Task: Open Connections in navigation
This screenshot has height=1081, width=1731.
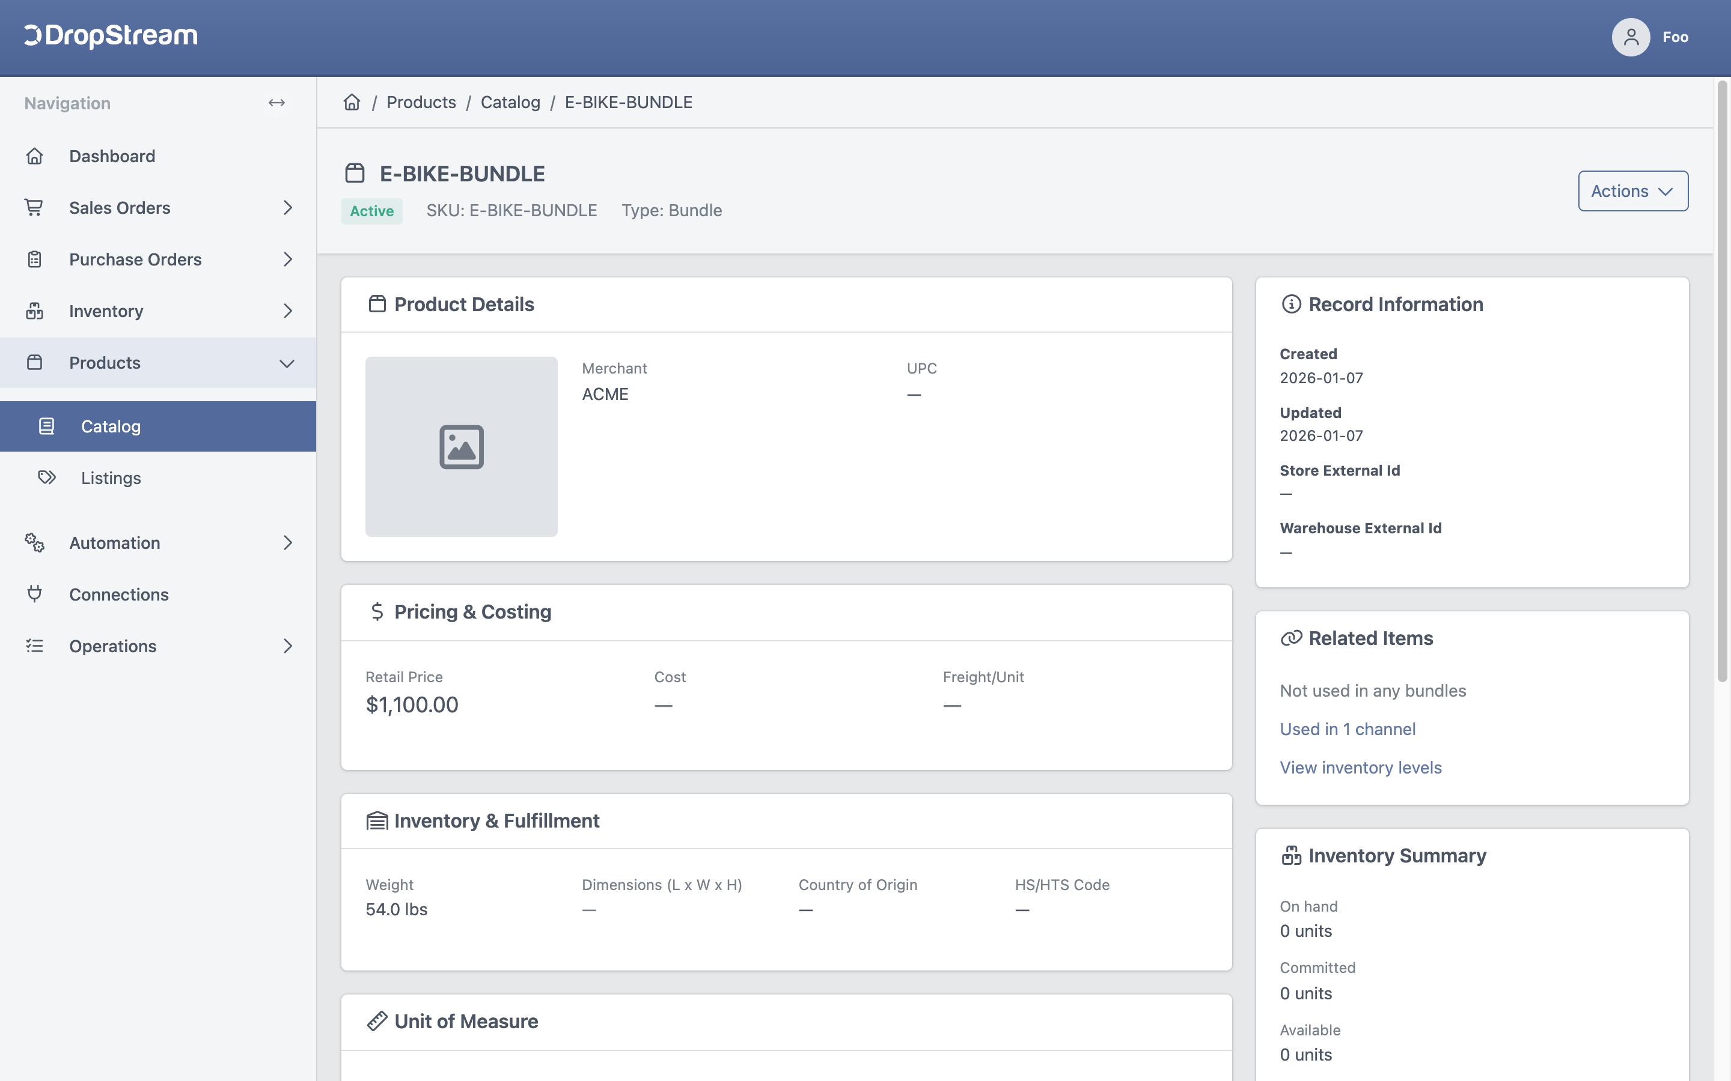Action: click(158, 594)
